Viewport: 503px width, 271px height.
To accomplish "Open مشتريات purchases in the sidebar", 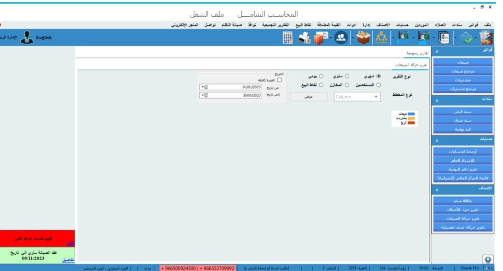I will (x=463, y=80).
